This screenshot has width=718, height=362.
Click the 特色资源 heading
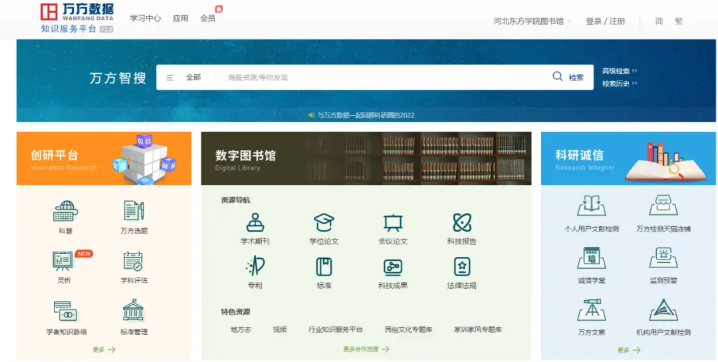pyautogui.click(x=235, y=311)
